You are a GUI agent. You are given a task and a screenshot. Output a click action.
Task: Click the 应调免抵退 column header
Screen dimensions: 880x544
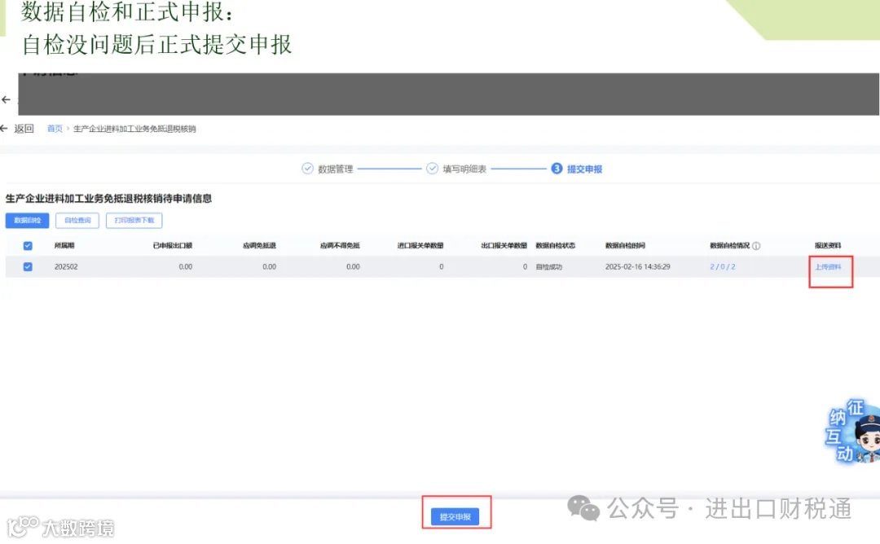(259, 246)
